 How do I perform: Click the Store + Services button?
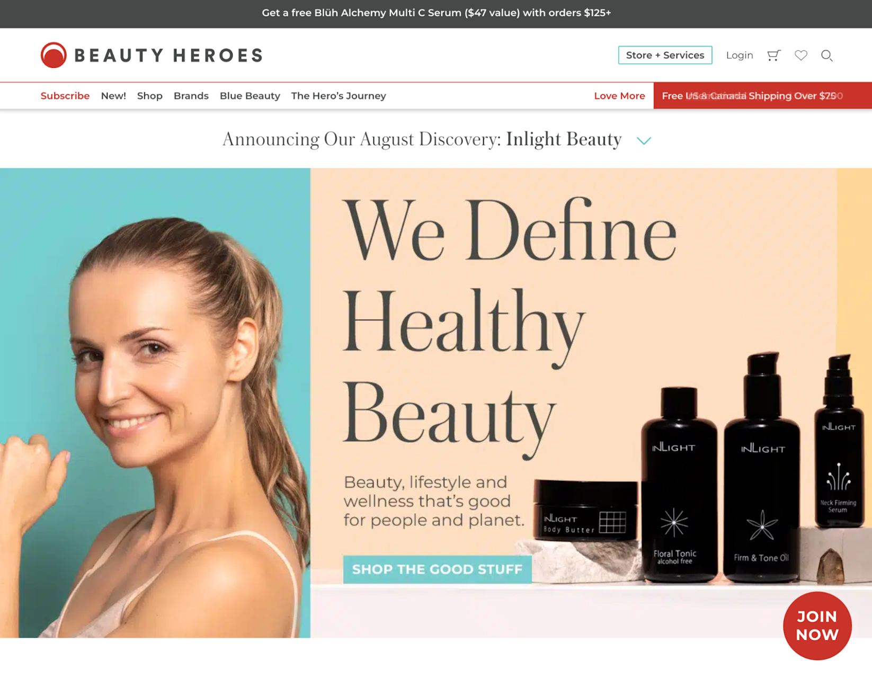665,55
